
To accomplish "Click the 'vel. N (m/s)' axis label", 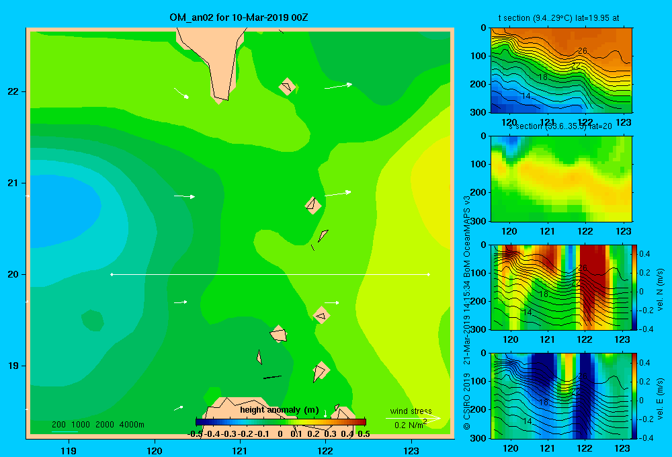I will point(661,290).
